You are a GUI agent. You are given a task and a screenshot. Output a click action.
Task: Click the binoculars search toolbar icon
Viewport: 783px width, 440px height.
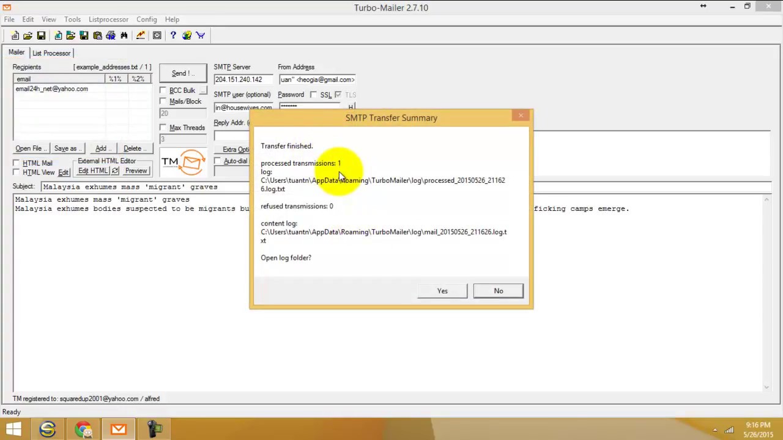124,35
